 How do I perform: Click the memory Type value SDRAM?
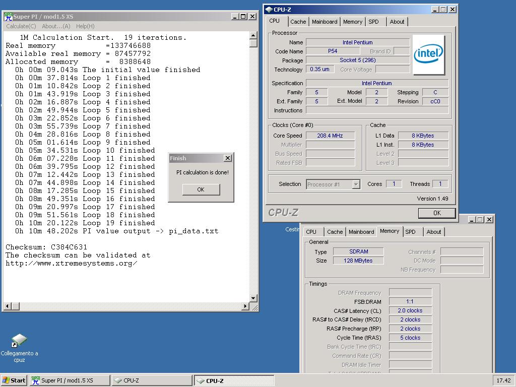[x=358, y=251]
